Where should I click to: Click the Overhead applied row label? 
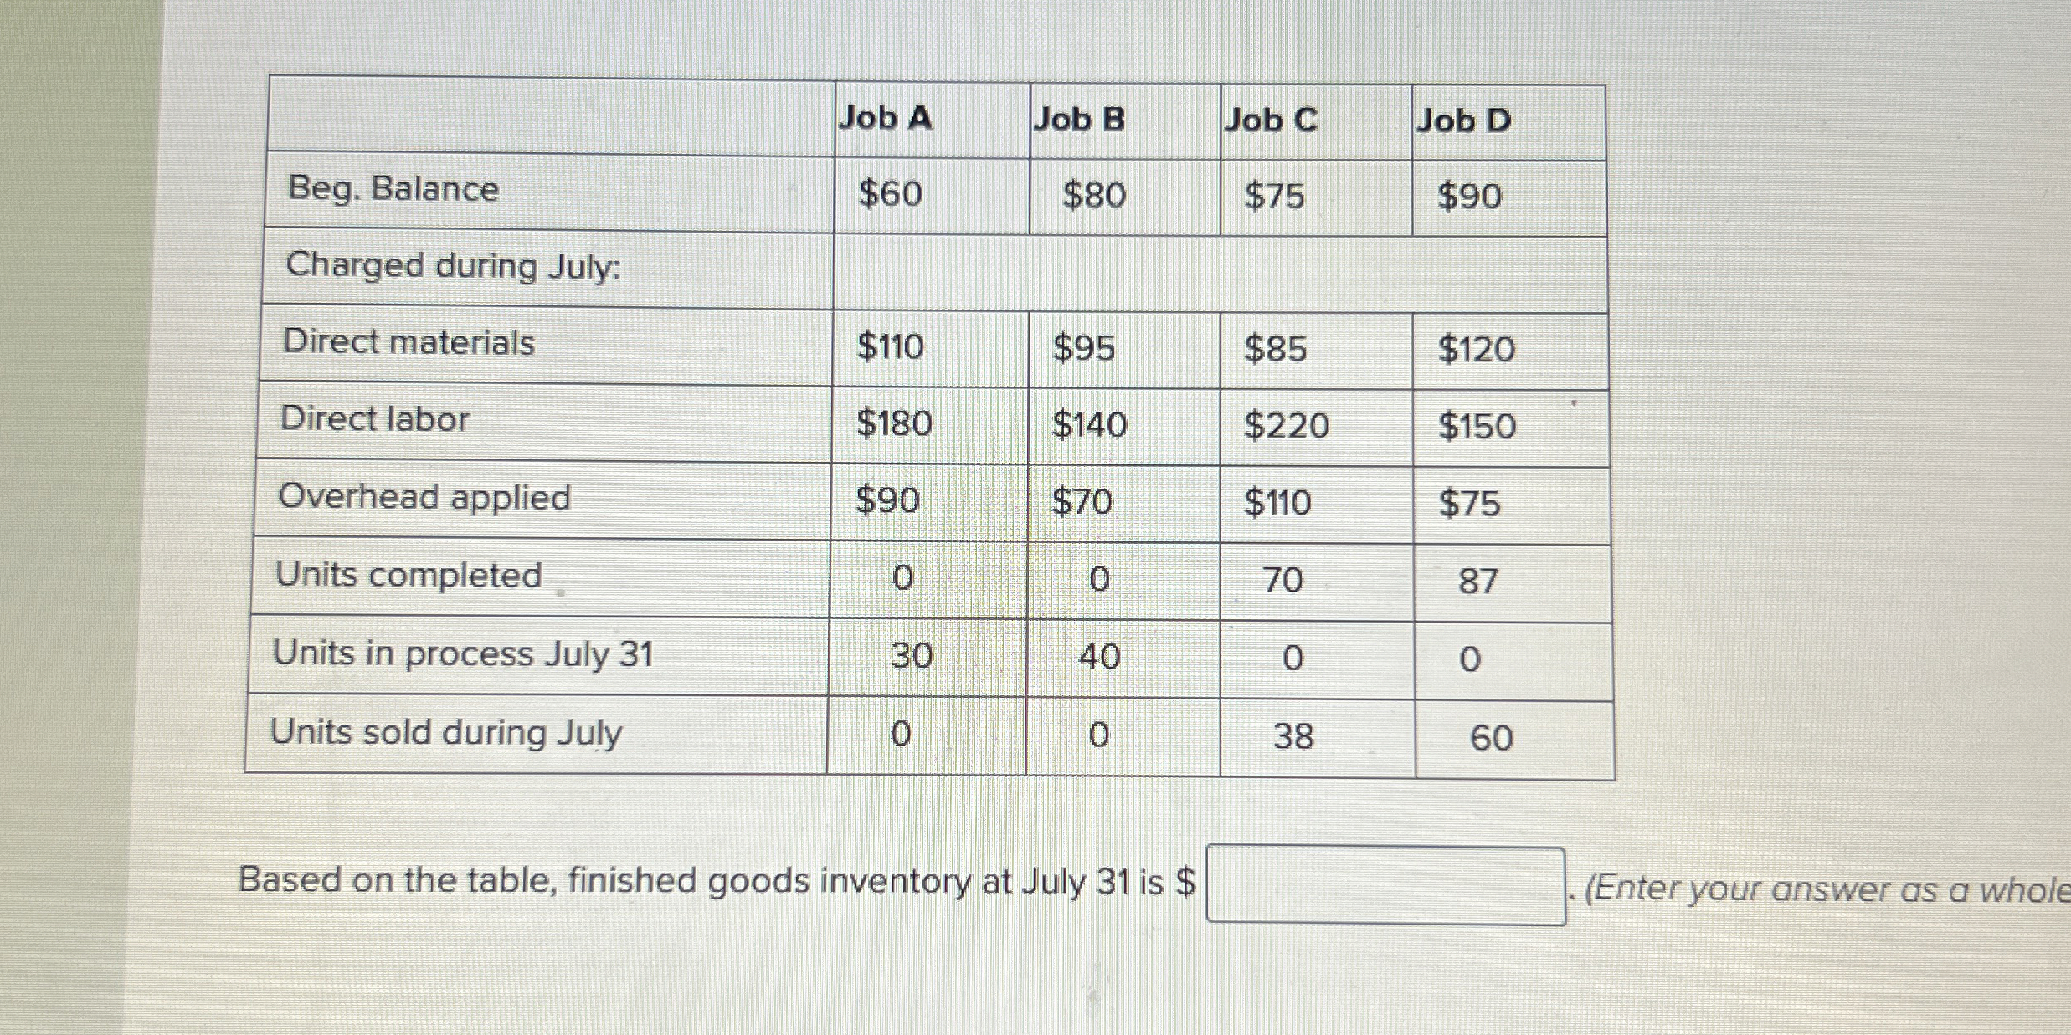[x=424, y=498]
